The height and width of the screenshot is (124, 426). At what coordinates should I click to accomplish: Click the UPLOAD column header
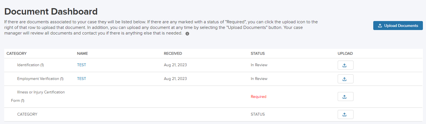point(345,53)
